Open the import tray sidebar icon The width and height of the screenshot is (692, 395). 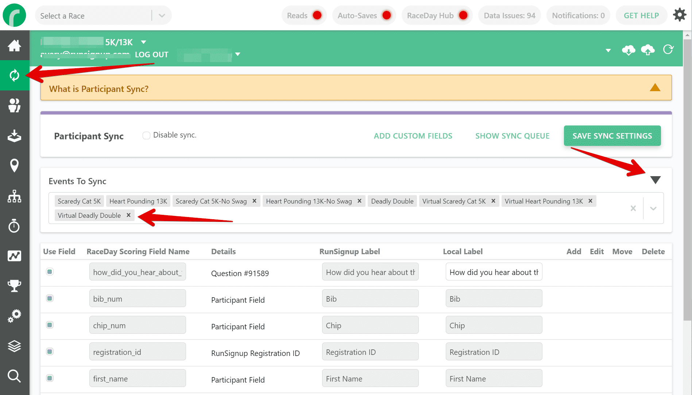click(x=15, y=136)
